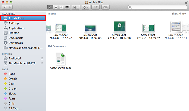189x111 pixels.
Task: Eject the TimeMachineUSB1TB drive
Action: point(42,63)
